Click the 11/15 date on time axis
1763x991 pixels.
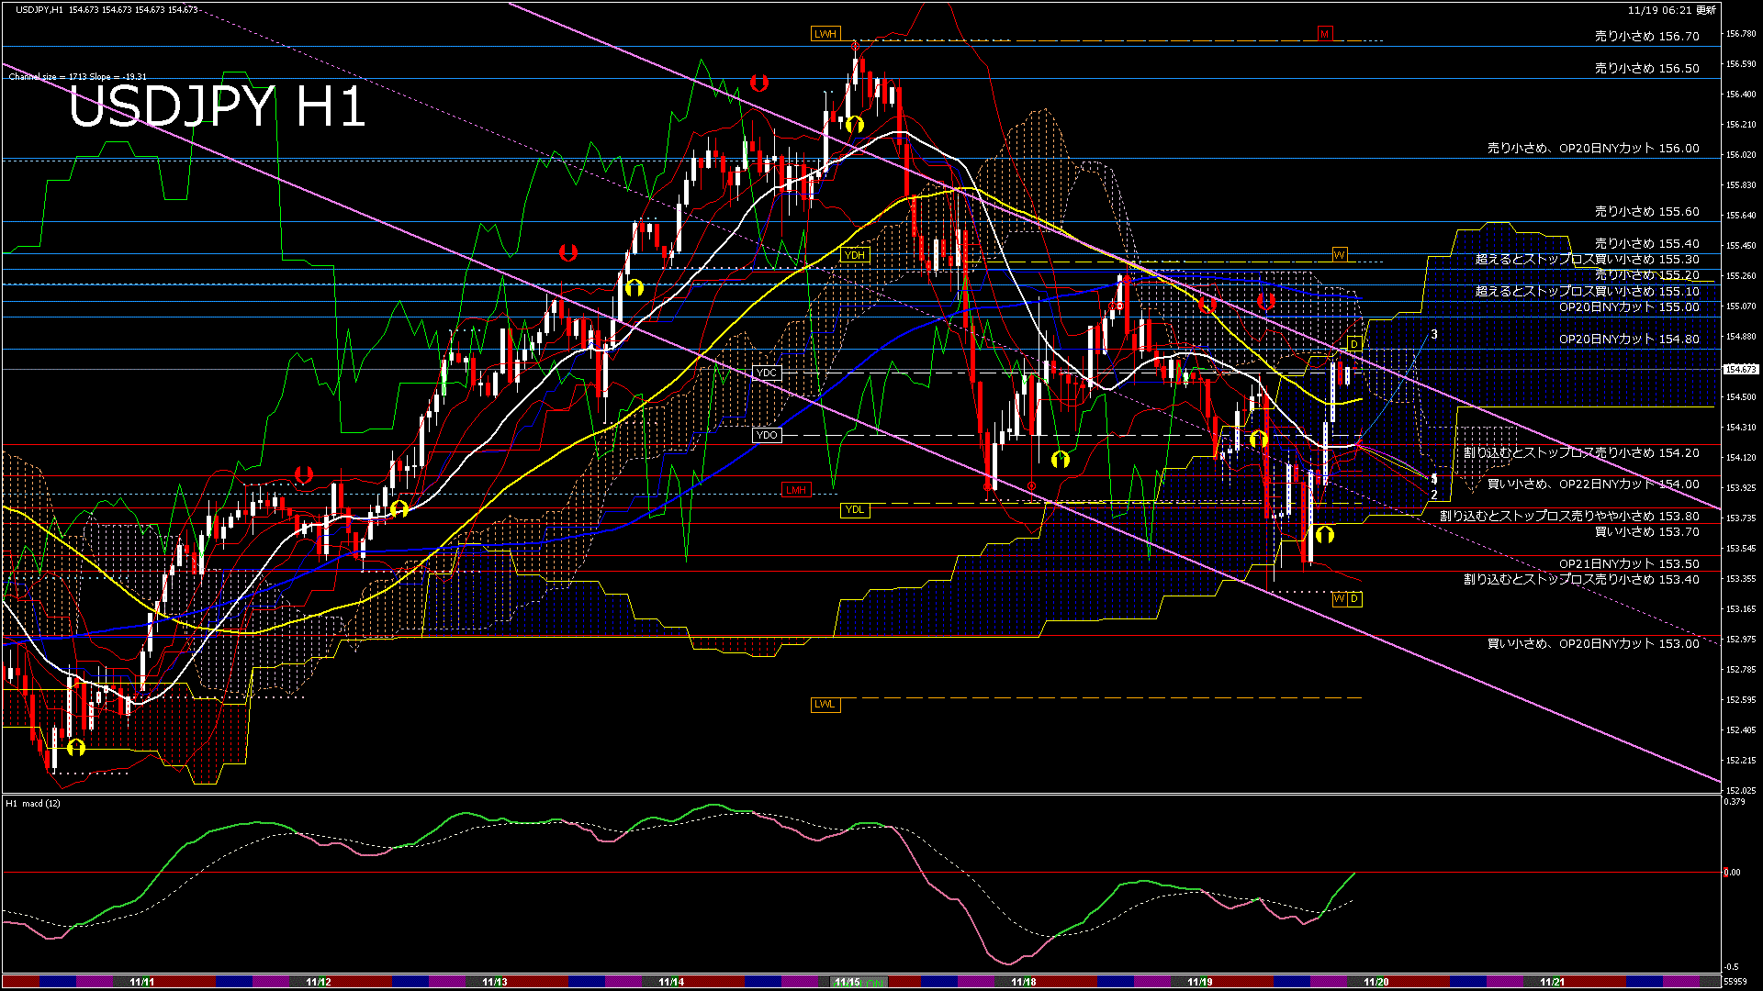[847, 982]
